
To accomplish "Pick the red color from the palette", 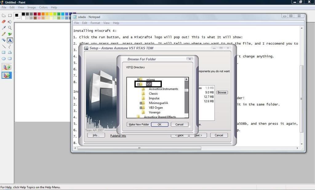I will click(39, 14).
